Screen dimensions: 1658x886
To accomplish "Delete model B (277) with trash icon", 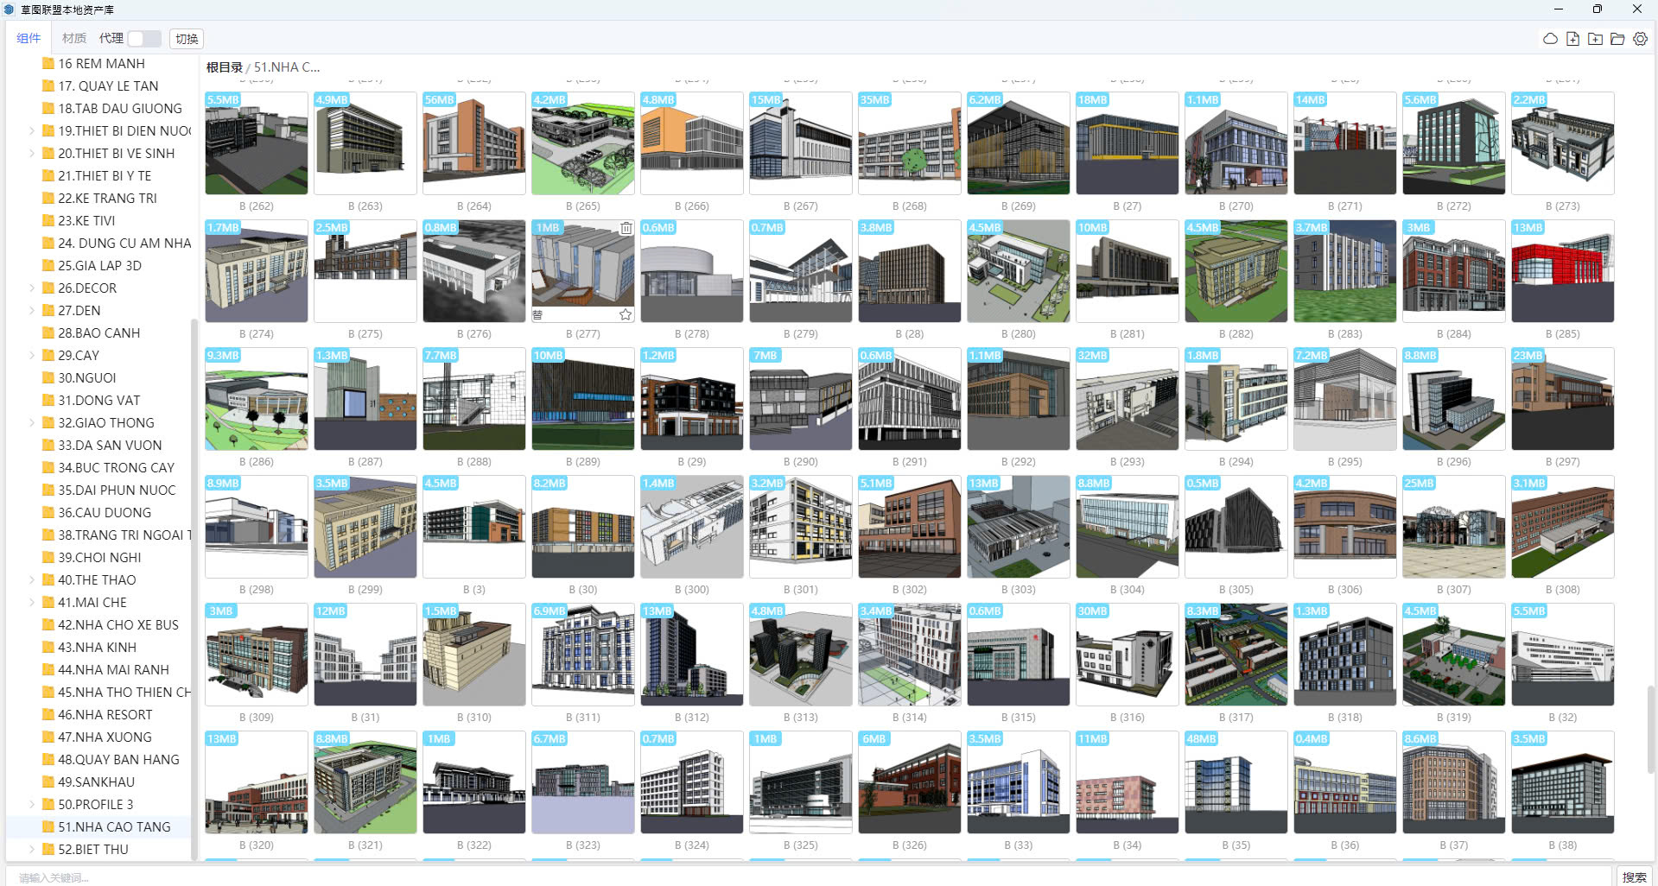I will point(626,228).
